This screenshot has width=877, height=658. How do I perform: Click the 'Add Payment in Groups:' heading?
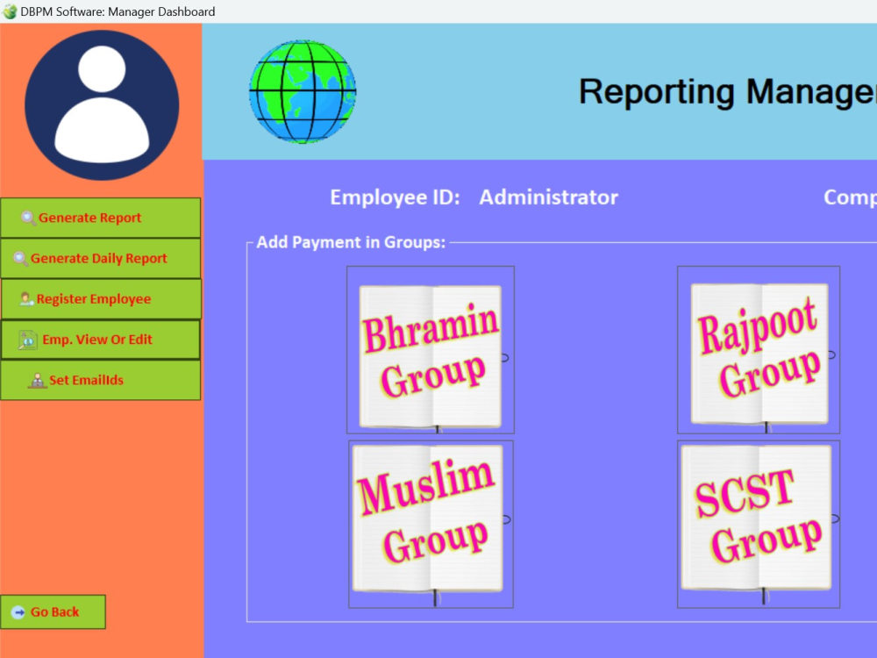pyautogui.click(x=351, y=242)
